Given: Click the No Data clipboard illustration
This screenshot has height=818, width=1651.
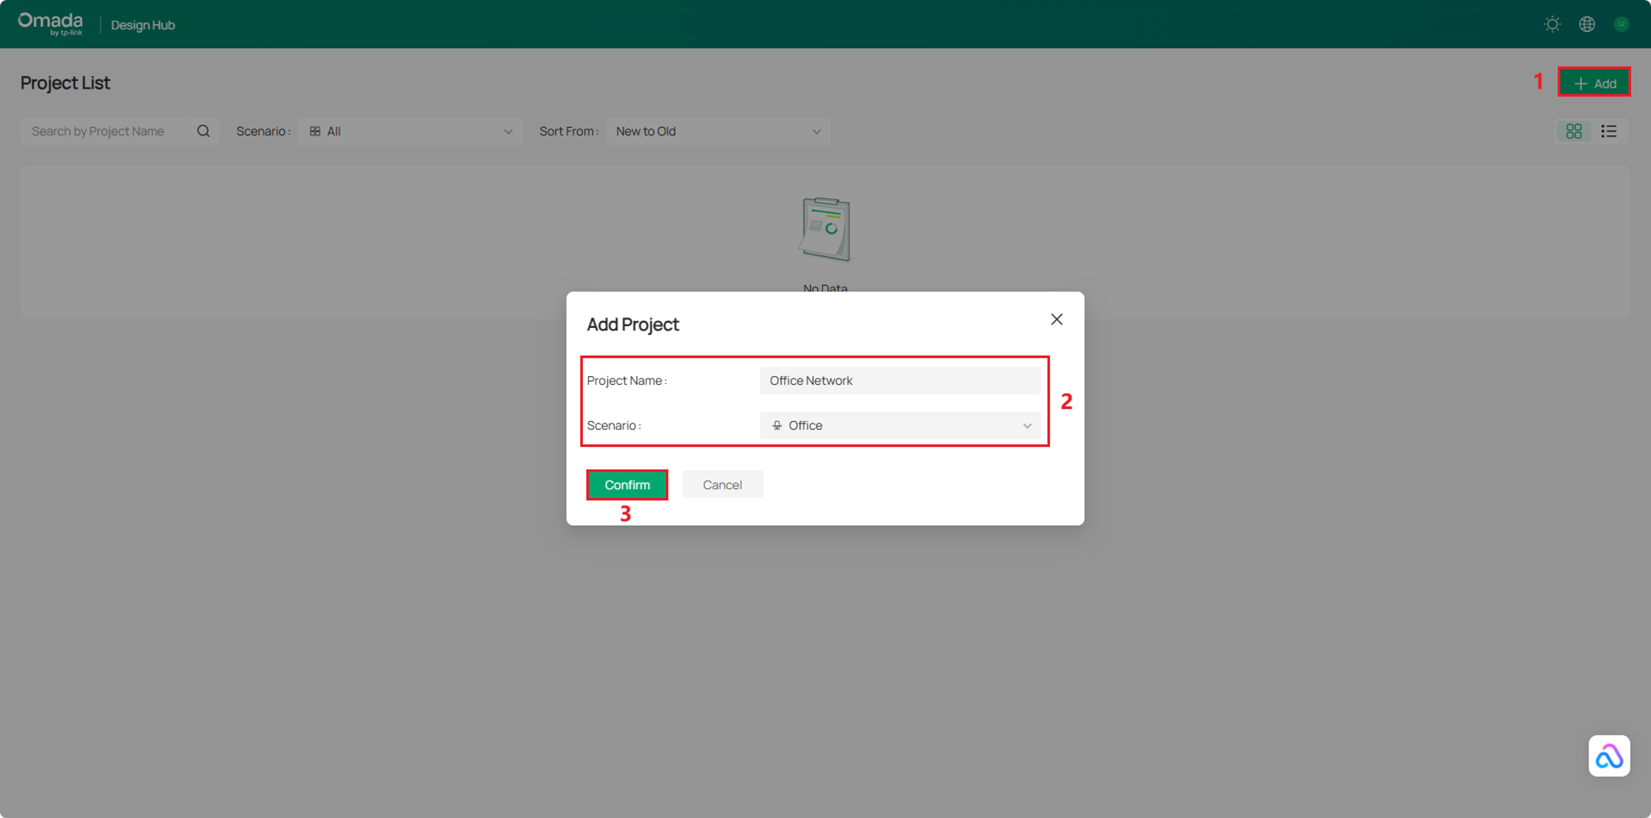Looking at the screenshot, I should coord(826,229).
